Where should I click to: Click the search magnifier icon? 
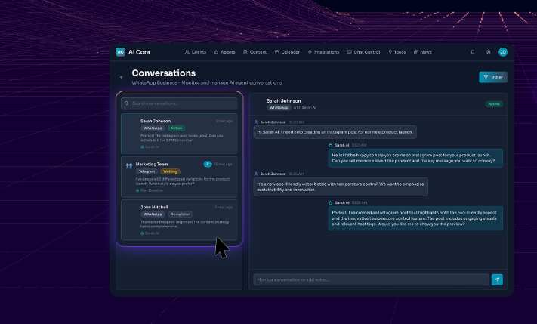pyautogui.click(x=127, y=103)
